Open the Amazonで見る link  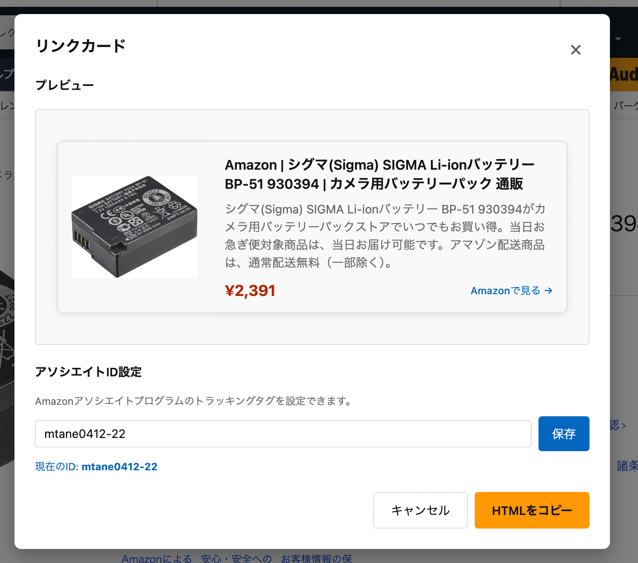[511, 291]
